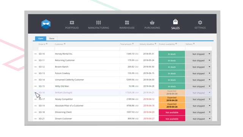This screenshot has width=243, height=137.
Task: Switch to the Done tab
Action: point(52,38)
